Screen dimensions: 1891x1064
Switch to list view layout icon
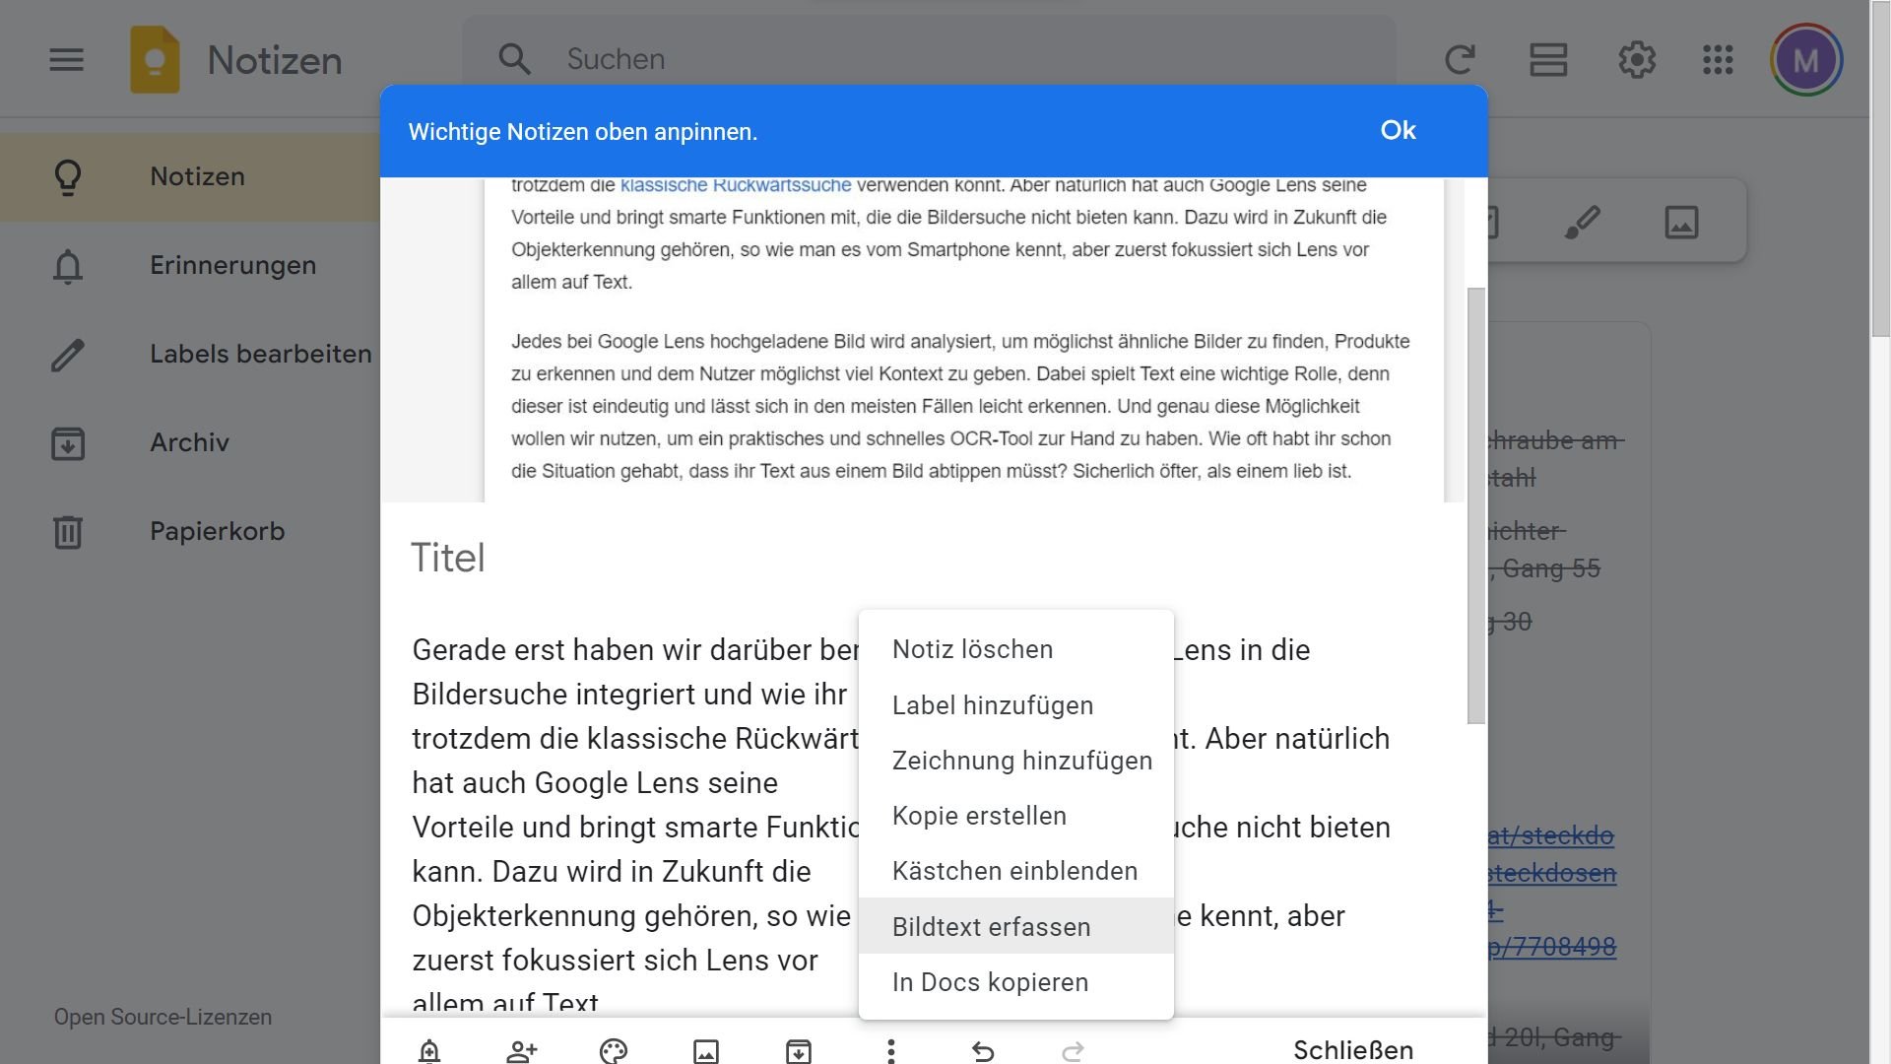pos(1548,60)
